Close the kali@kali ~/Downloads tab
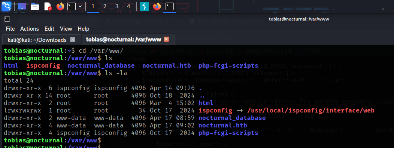 coord(73,40)
